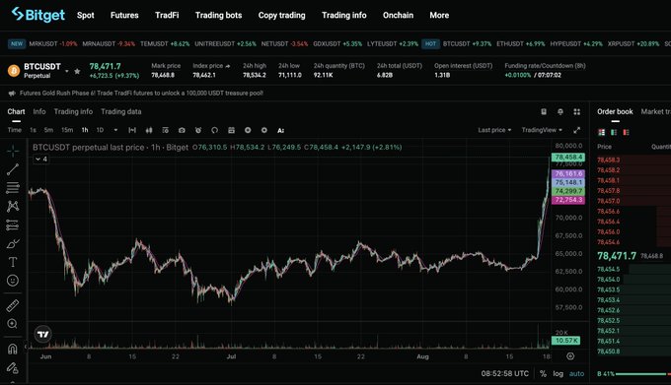Open more time intervals dropdown arrow
Viewport: 671px width, 385px height.
pos(115,130)
